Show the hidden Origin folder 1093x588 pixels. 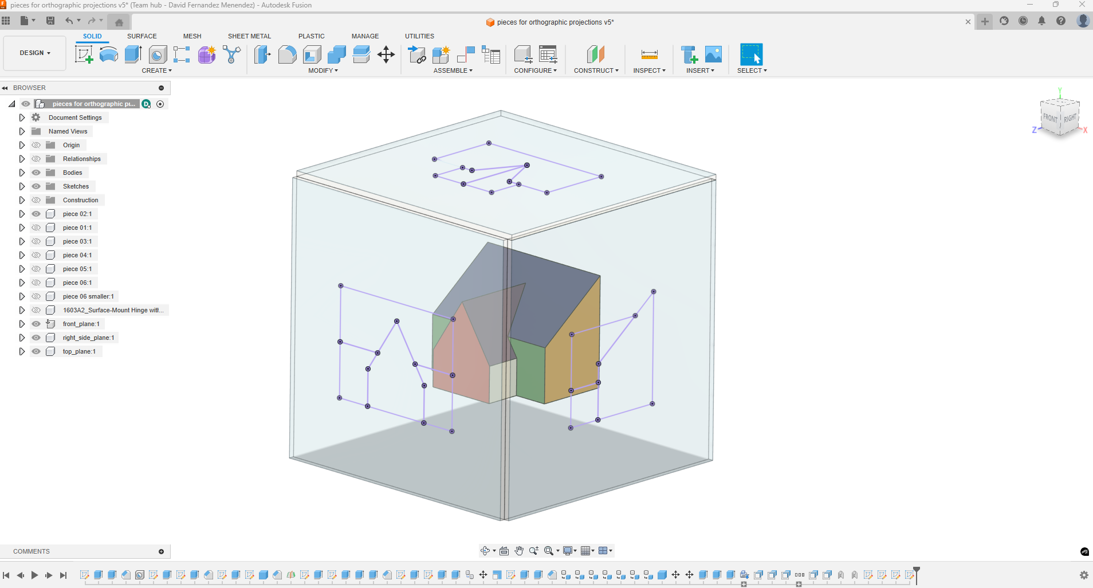[36, 144]
